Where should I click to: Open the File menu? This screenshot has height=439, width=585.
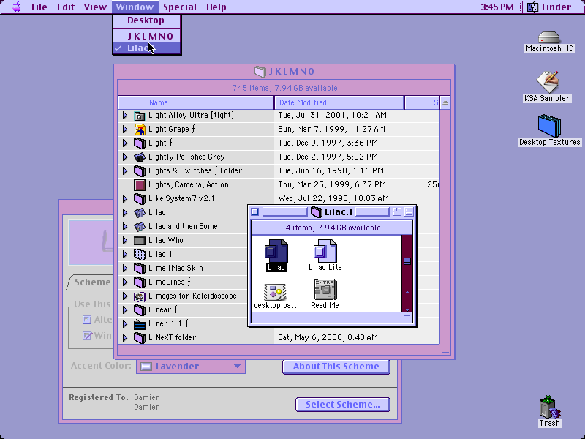tap(39, 7)
